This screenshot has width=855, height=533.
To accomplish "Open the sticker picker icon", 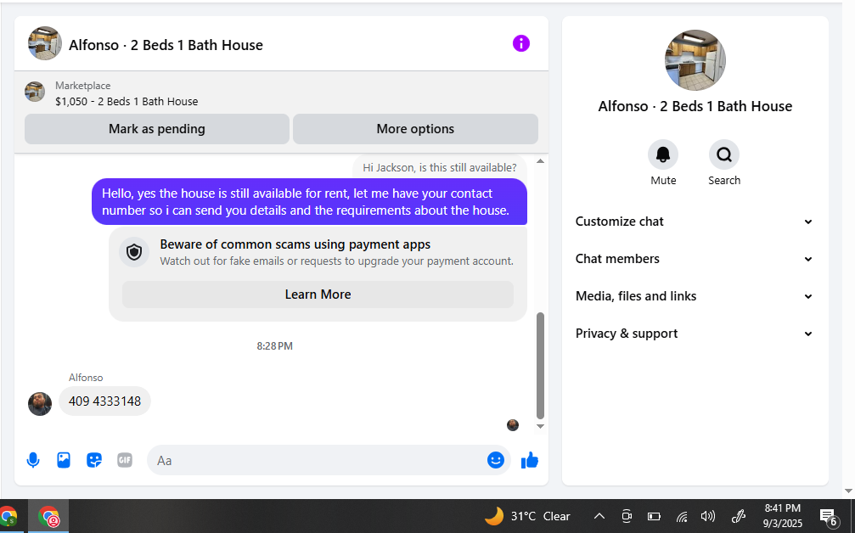I will click(94, 461).
